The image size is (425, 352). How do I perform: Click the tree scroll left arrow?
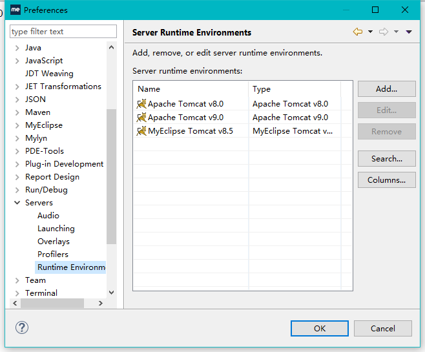coord(16,303)
